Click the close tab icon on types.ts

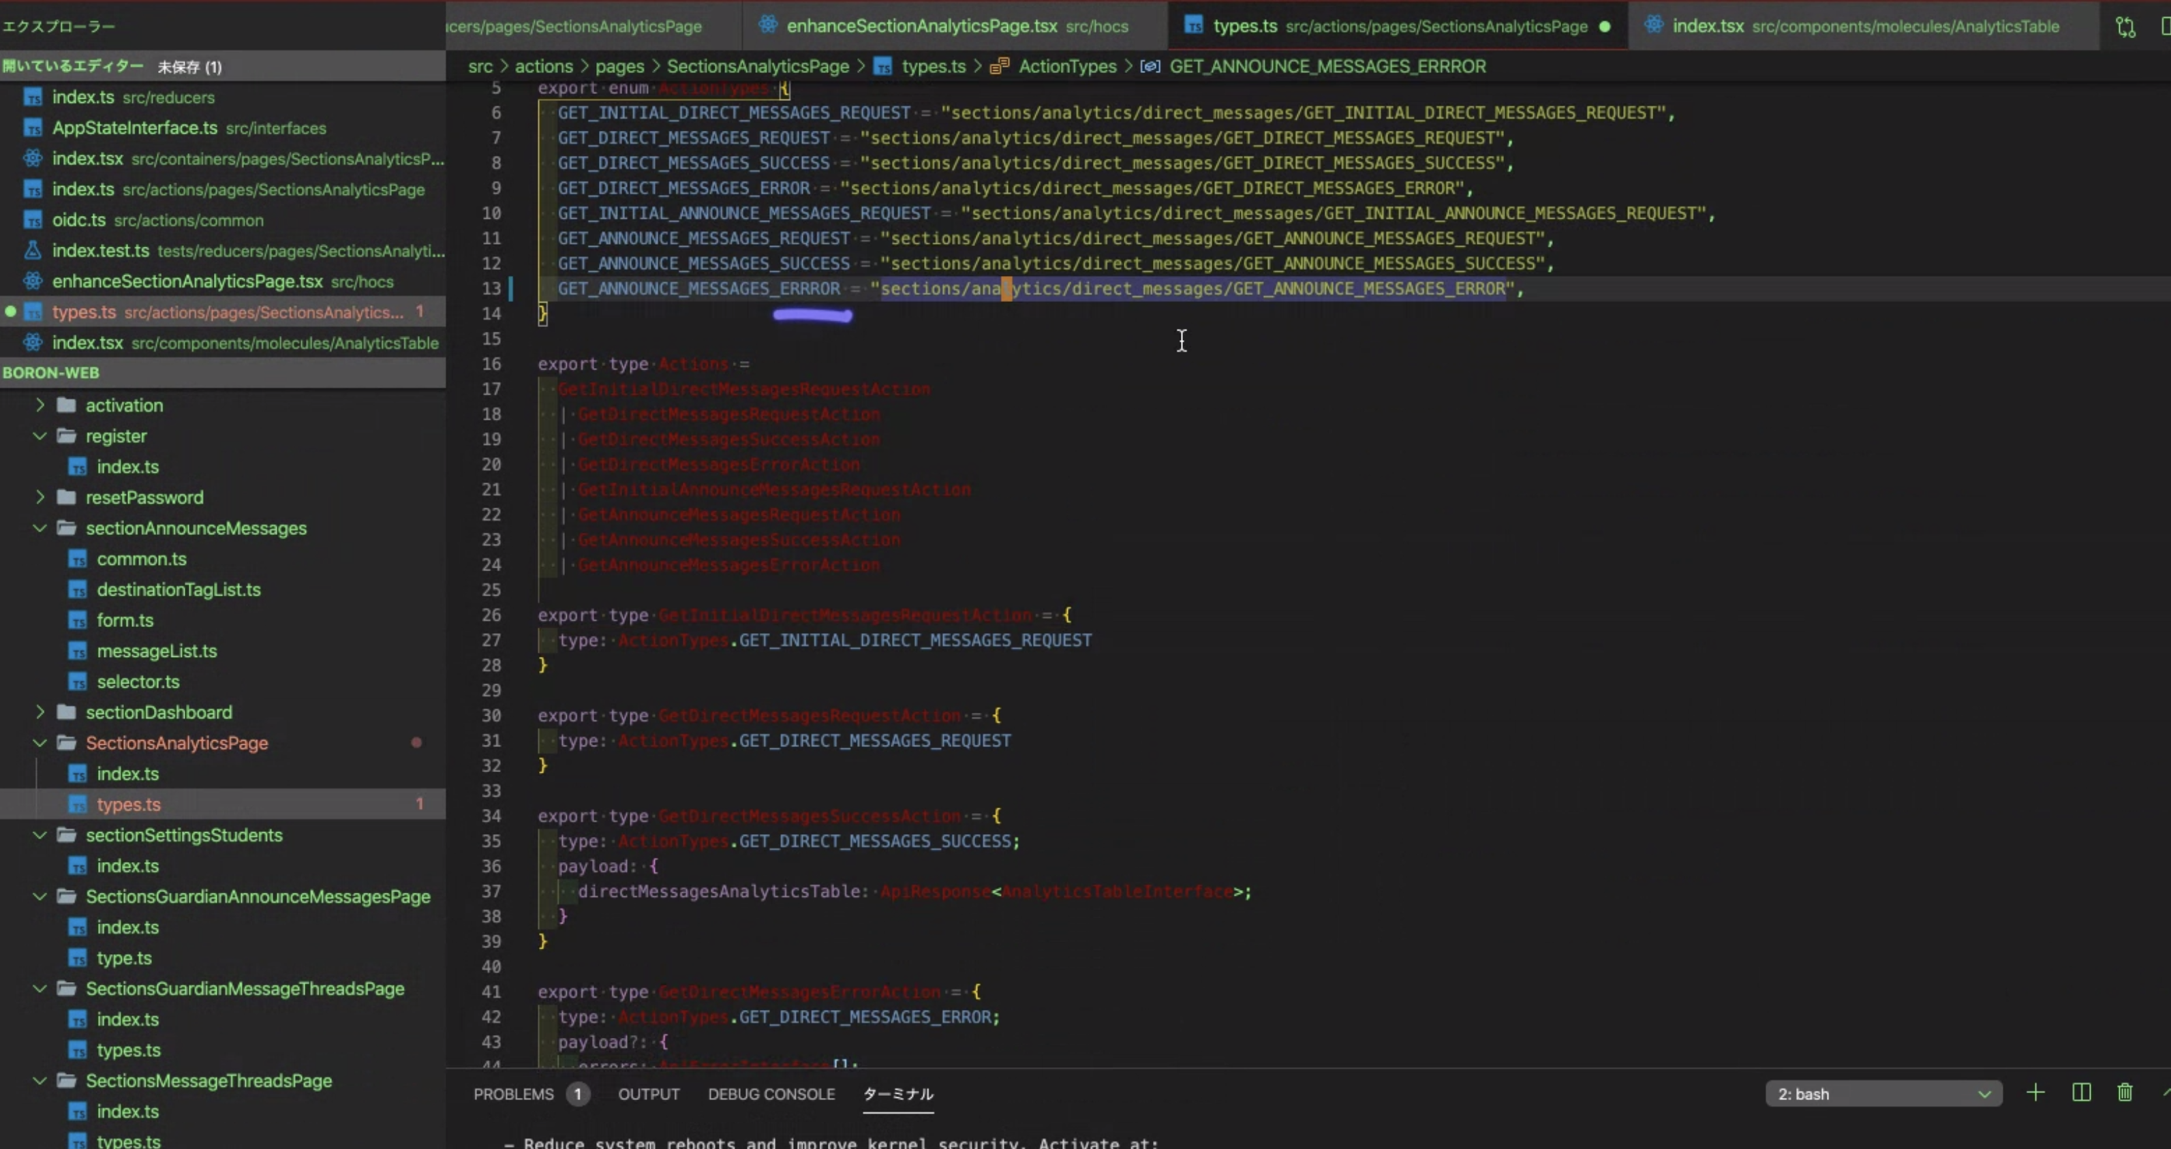click(1604, 26)
